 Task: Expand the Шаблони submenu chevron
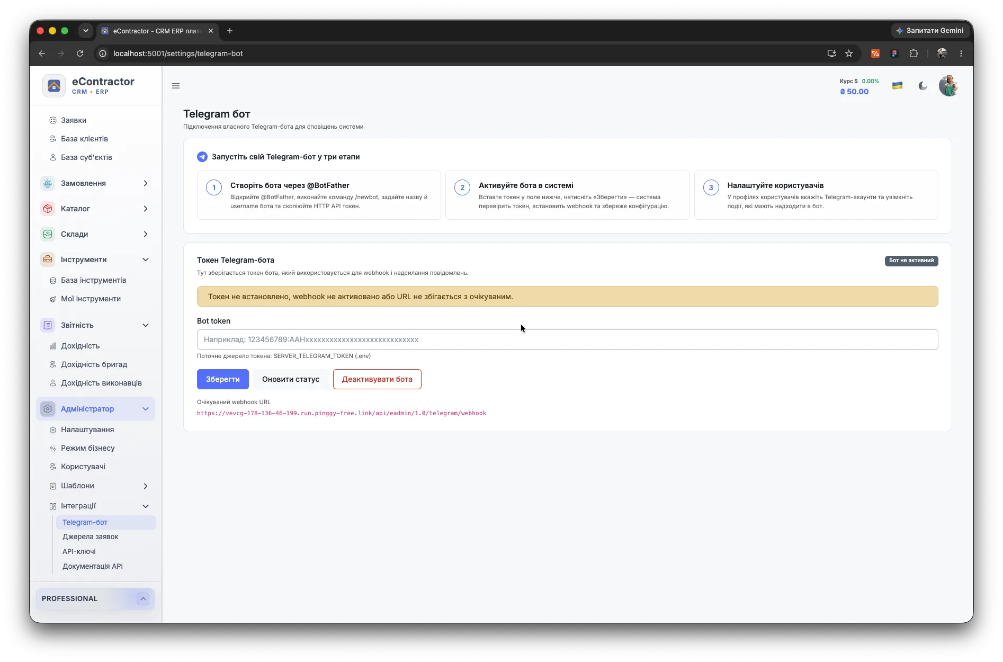point(146,486)
